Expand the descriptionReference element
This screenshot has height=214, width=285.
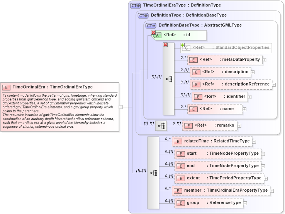click(274, 85)
